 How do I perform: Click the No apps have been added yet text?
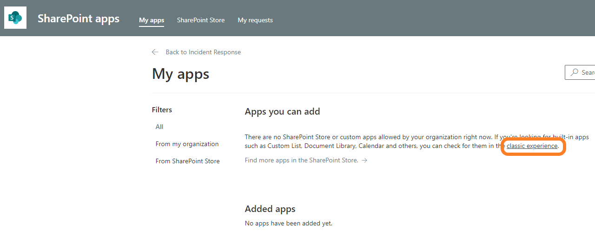pos(289,223)
